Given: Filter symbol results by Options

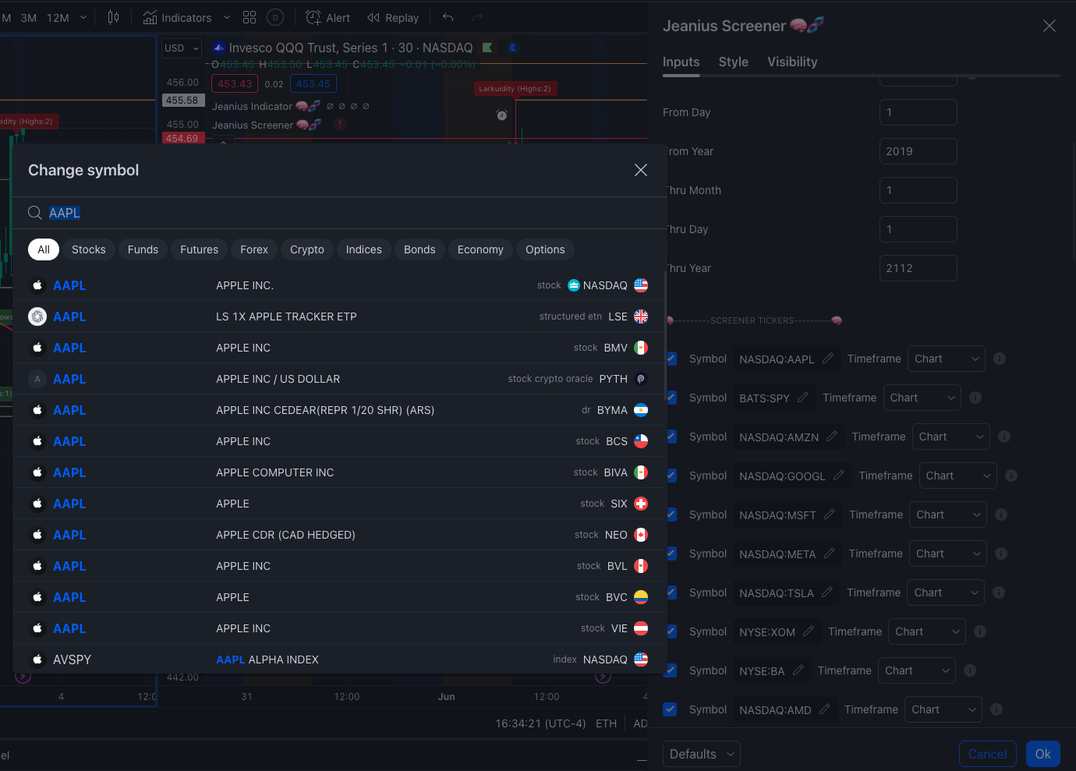Looking at the screenshot, I should click(x=545, y=249).
